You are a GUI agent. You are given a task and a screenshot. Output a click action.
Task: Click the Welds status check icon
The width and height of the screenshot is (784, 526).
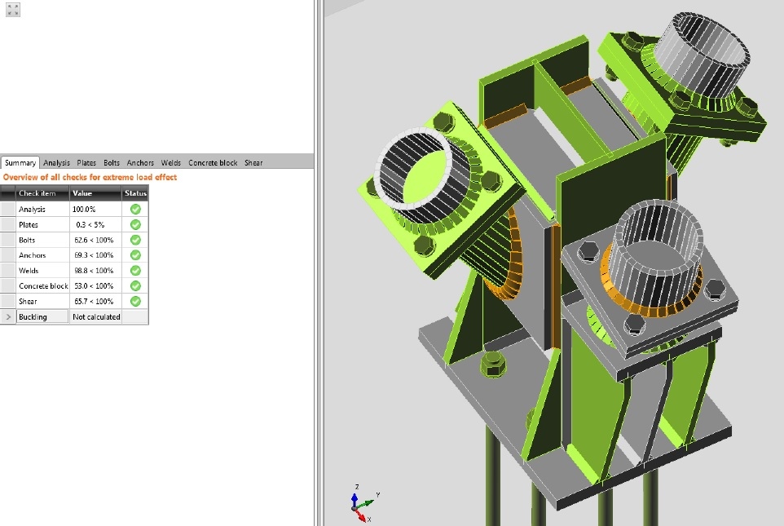(x=135, y=271)
